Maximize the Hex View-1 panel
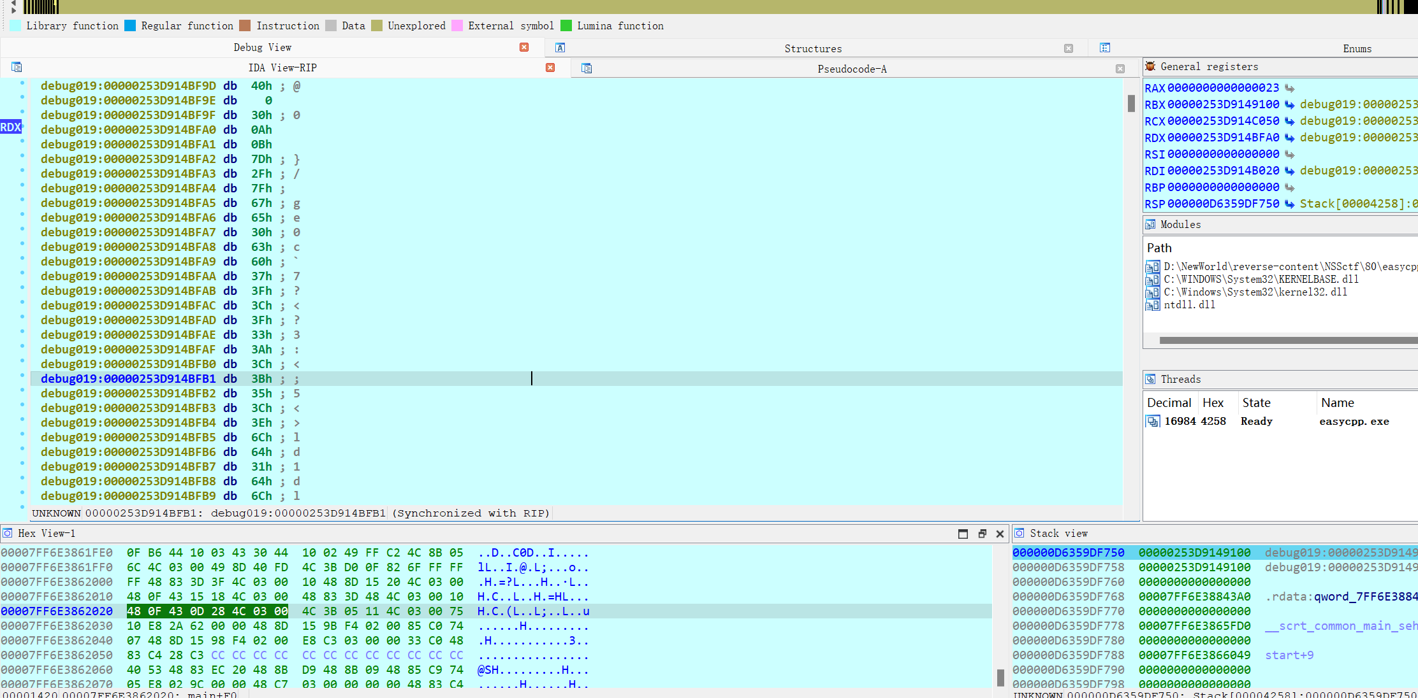The height and width of the screenshot is (698, 1418). tap(963, 534)
